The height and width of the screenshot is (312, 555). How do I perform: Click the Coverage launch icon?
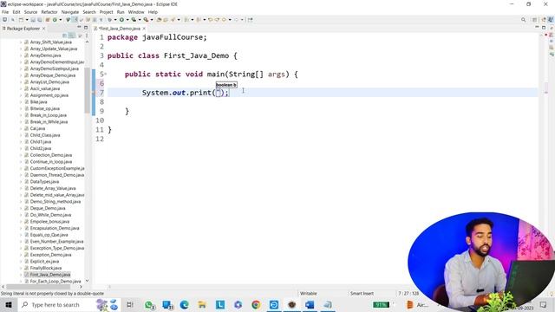click(134, 19)
